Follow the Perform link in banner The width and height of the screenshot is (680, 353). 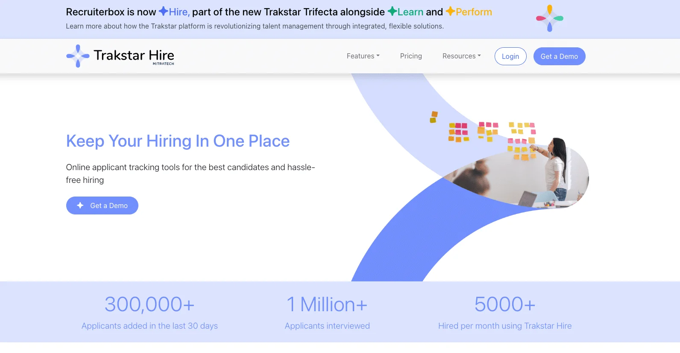[x=474, y=12]
